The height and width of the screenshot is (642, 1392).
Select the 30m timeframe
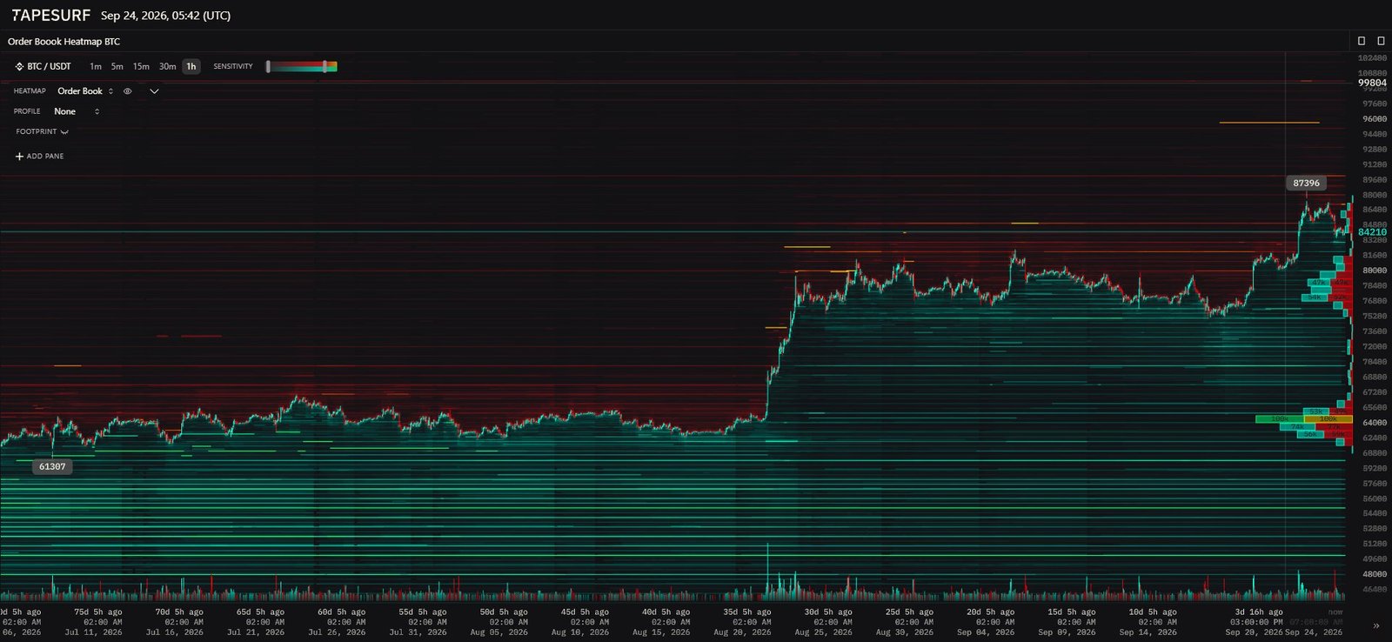coord(167,66)
